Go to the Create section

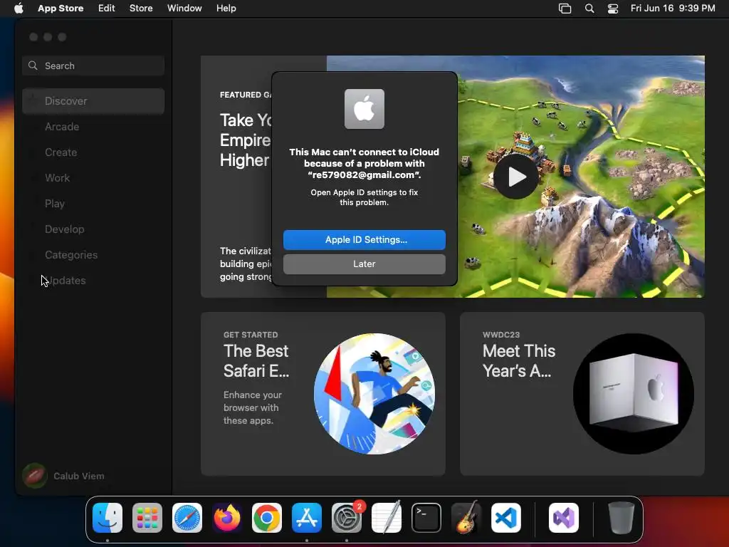point(61,152)
